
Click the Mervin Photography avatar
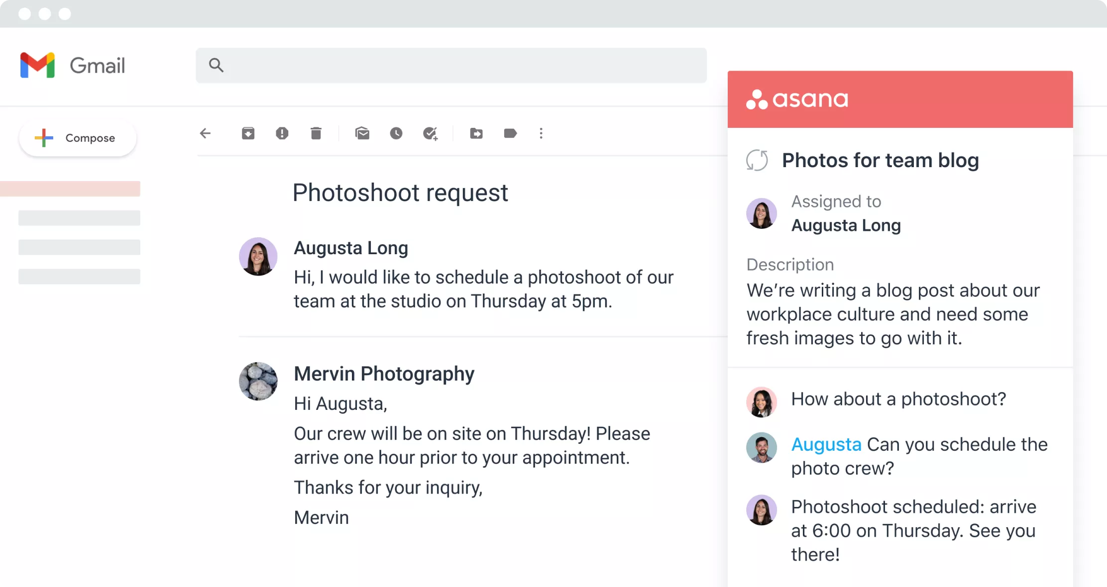pyautogui.click(x=258, y=381)
